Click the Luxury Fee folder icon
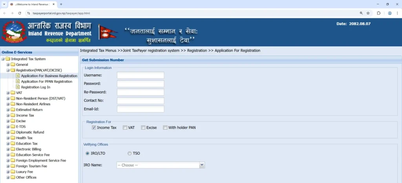Image resolution: width=402 pixels, height=183 pixels. pos(13,172)
